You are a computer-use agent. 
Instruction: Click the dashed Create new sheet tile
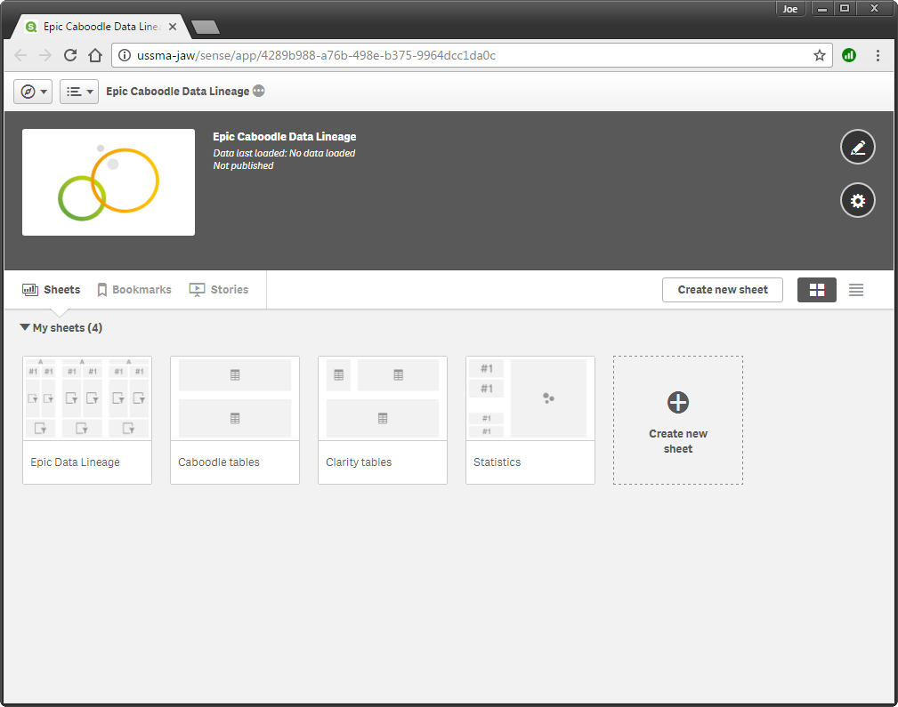coord(678,420)
